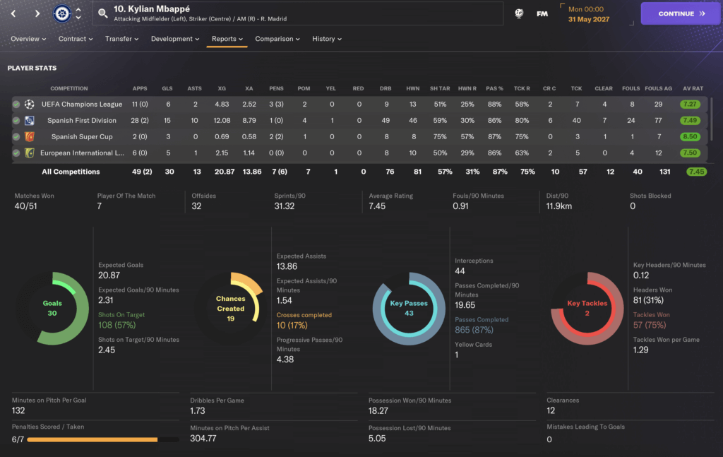Toggle the Spanish First Division row checkmark

point(16,120)
